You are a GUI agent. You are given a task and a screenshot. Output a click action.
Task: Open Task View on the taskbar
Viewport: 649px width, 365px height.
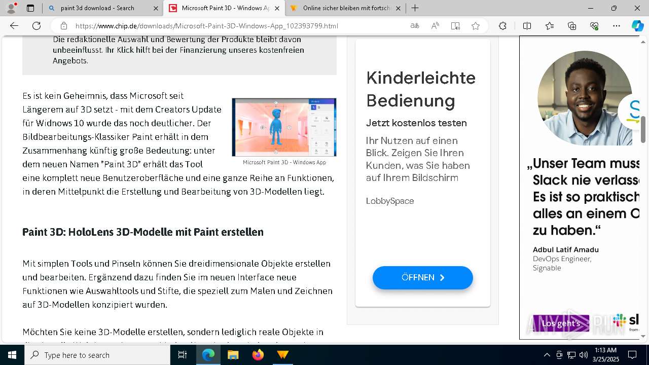pos(183,355)
